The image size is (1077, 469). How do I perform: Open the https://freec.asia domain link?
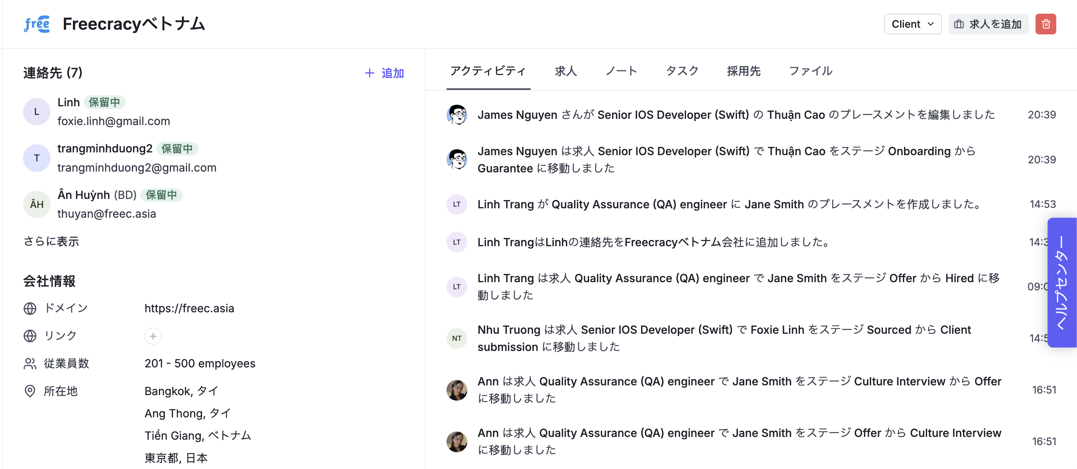tap(189, 308)
